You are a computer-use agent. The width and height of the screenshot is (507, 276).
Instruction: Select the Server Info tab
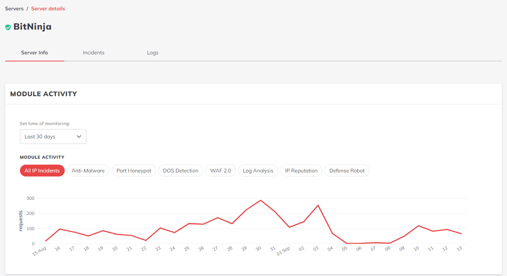coord(34,53)
